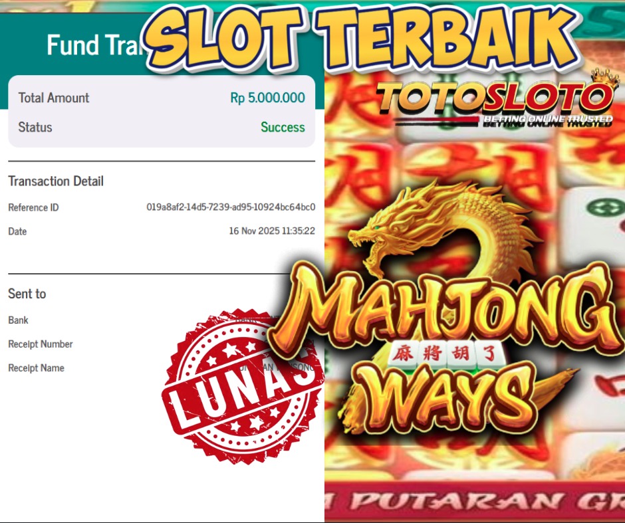Click the Fund Transfer header
The height and width of the screenshot is (523, 625).
[96, 45]
